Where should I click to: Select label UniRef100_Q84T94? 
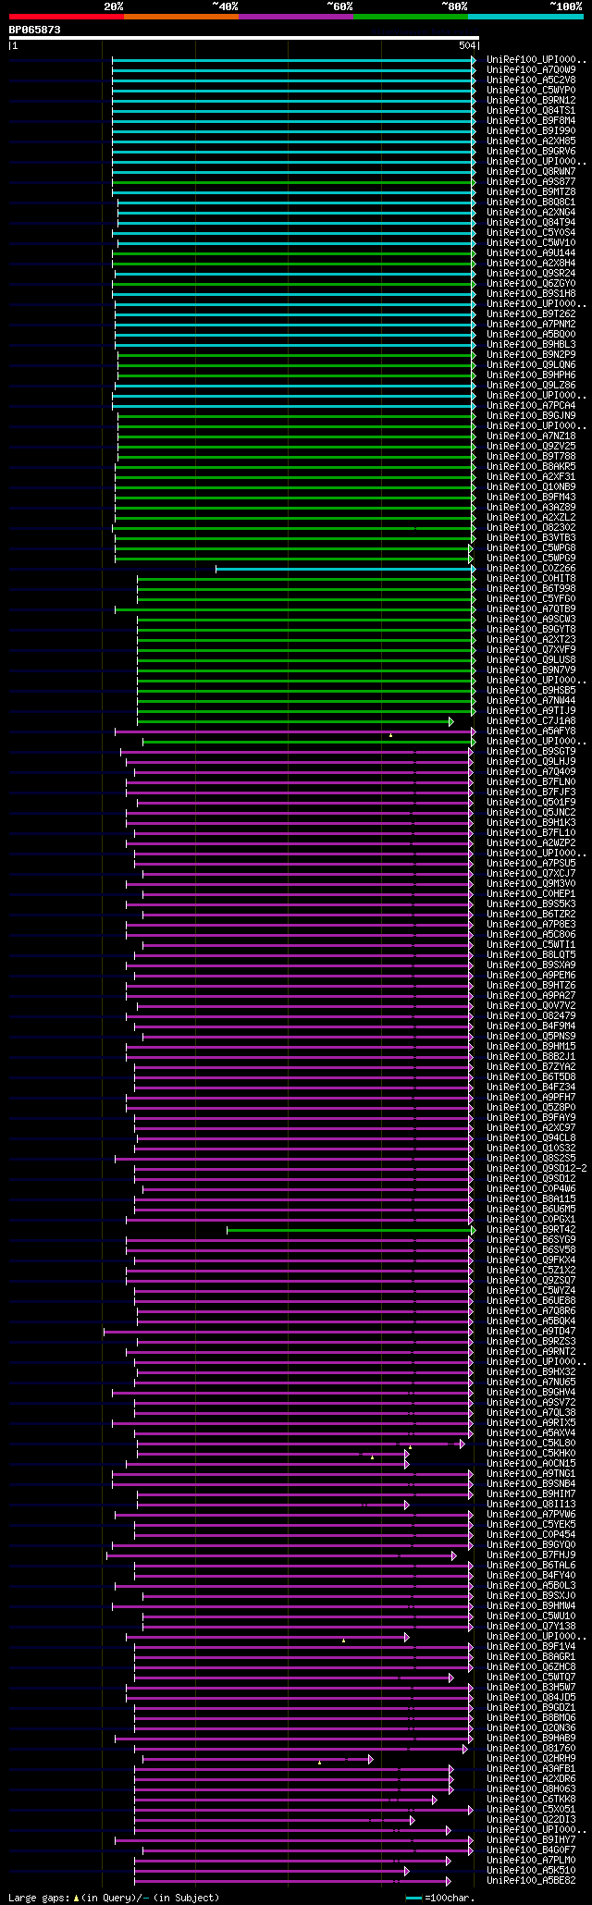(531, 222)
